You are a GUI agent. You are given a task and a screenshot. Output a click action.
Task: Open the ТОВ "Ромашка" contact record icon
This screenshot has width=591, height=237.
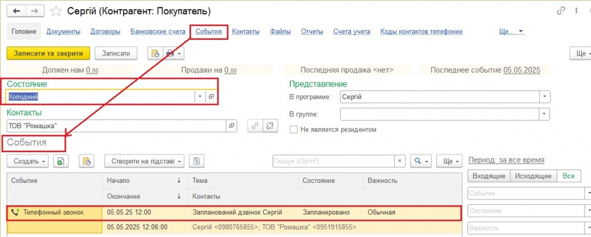point(232,126)
